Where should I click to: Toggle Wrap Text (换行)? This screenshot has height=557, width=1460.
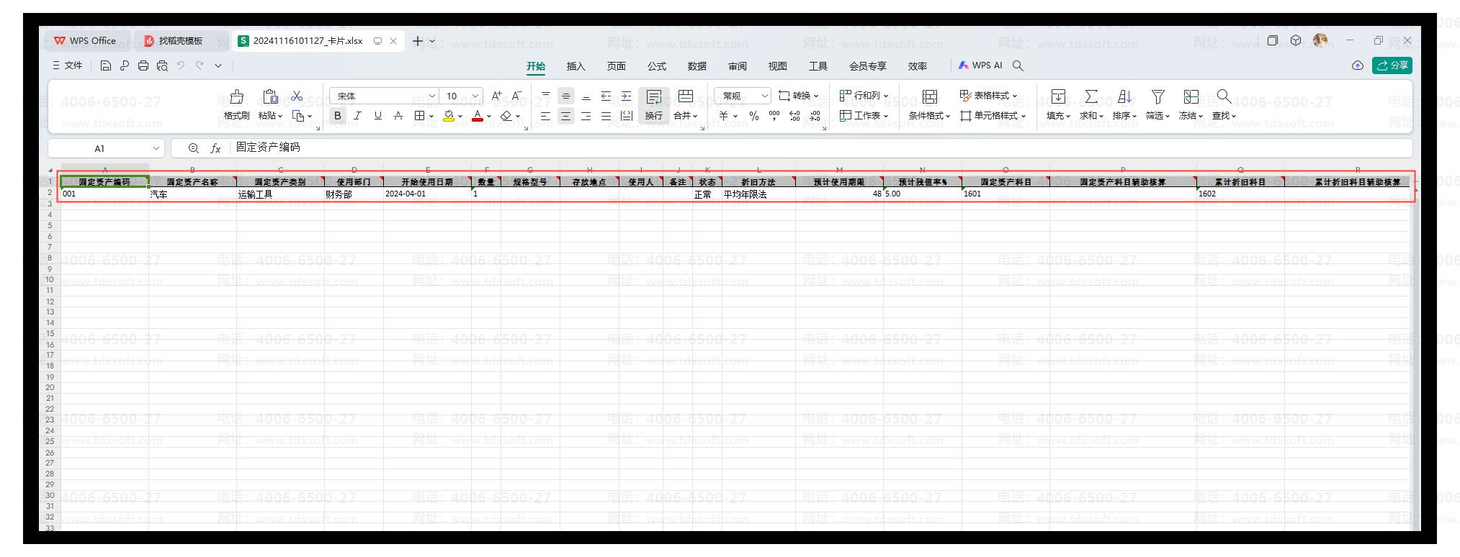click(x=653, y=97)
